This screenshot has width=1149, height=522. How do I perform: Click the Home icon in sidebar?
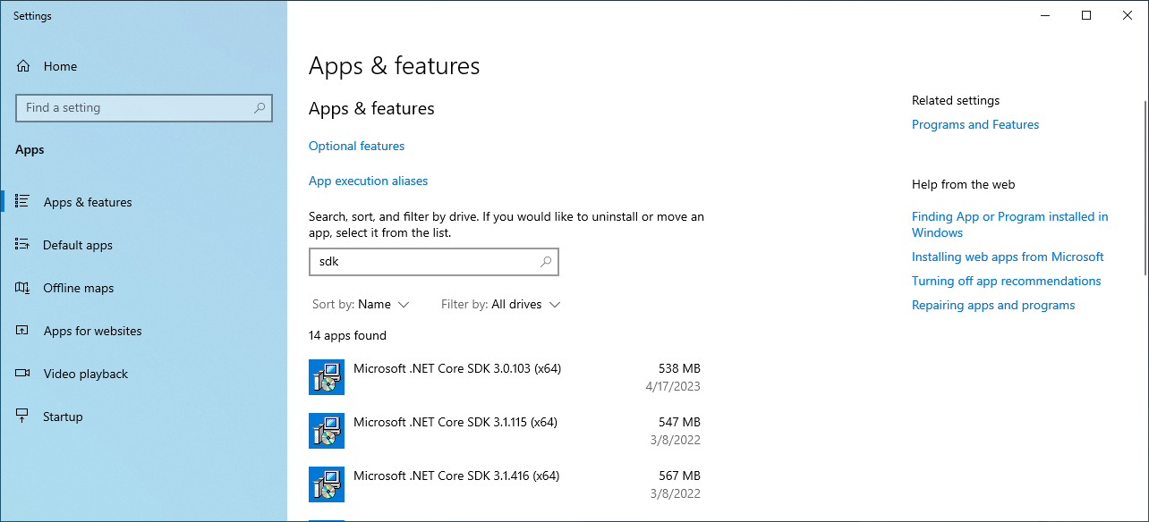coord(23,66)
